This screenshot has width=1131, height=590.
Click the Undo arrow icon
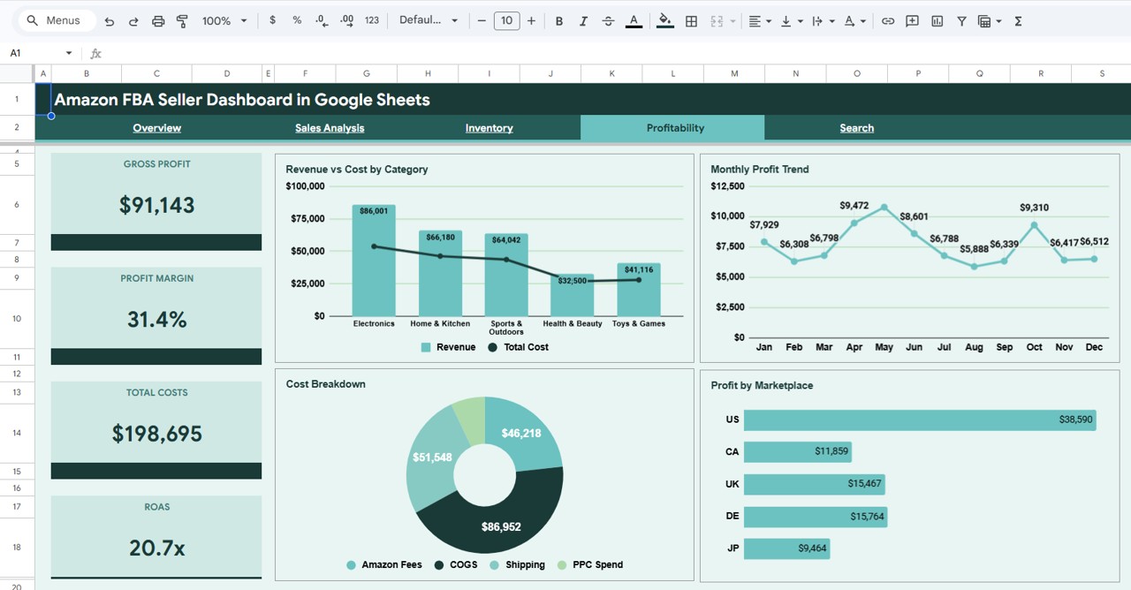click(x=109, y=20)
